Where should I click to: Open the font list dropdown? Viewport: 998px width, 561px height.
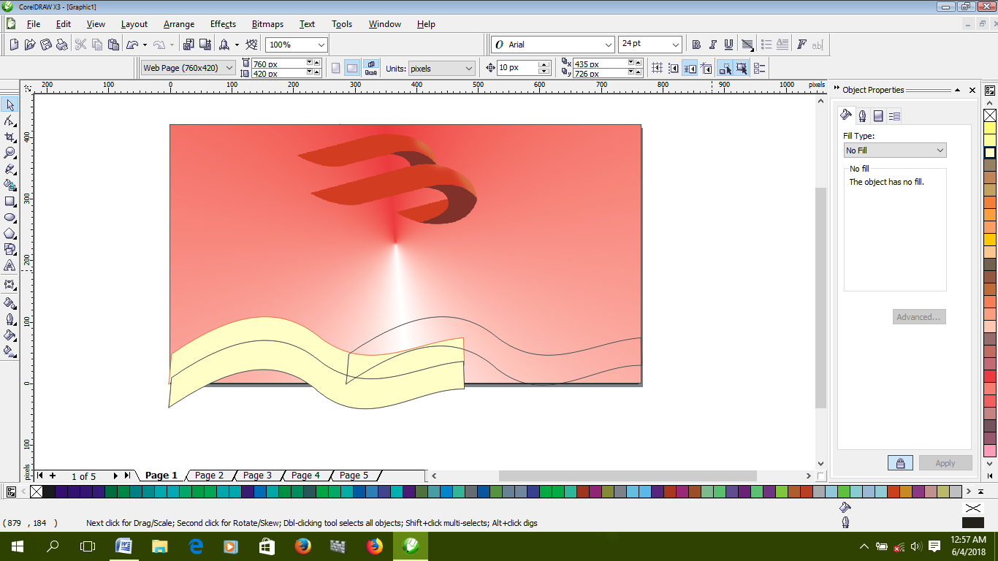coord(609,44)
